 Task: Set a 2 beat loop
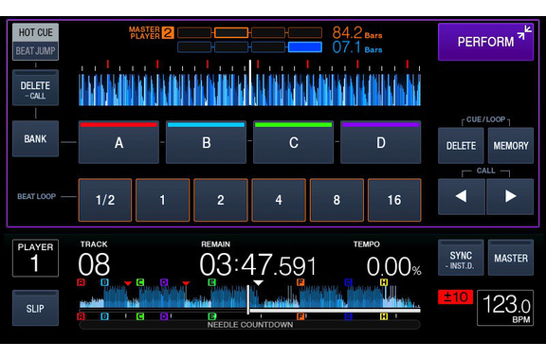[221, 200]
